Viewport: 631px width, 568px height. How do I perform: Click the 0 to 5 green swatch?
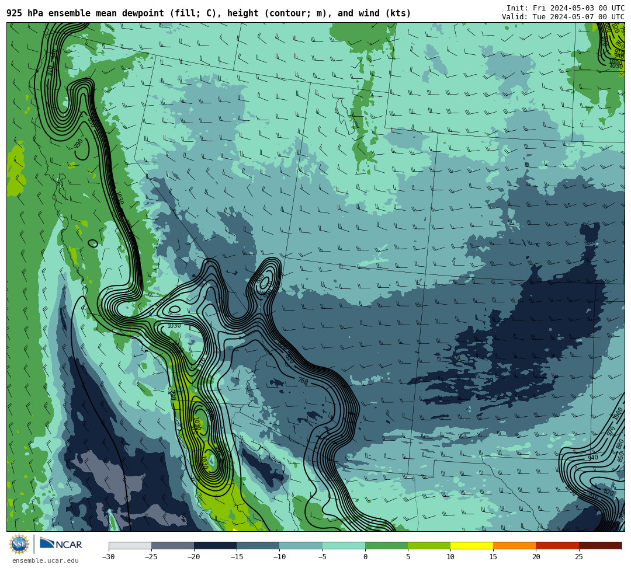(386, 545)
